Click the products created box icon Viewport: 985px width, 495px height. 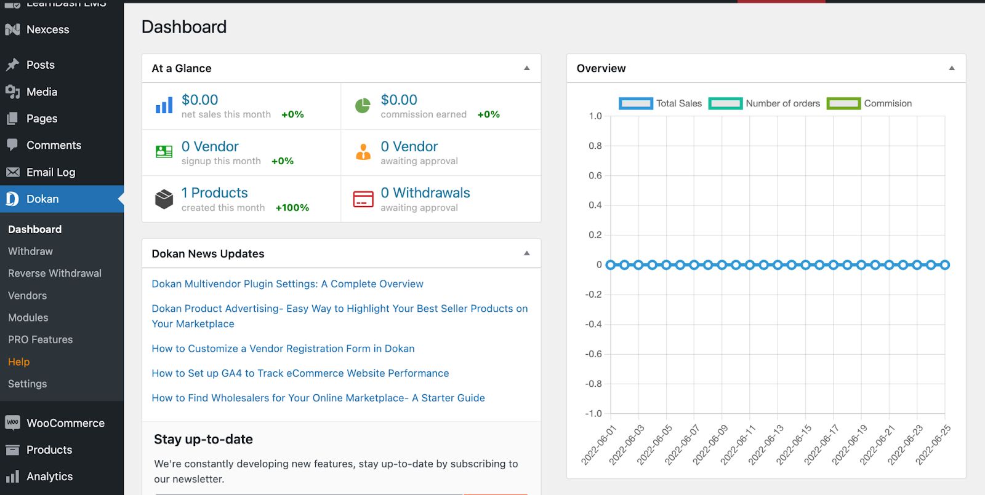tap(164, 199)
